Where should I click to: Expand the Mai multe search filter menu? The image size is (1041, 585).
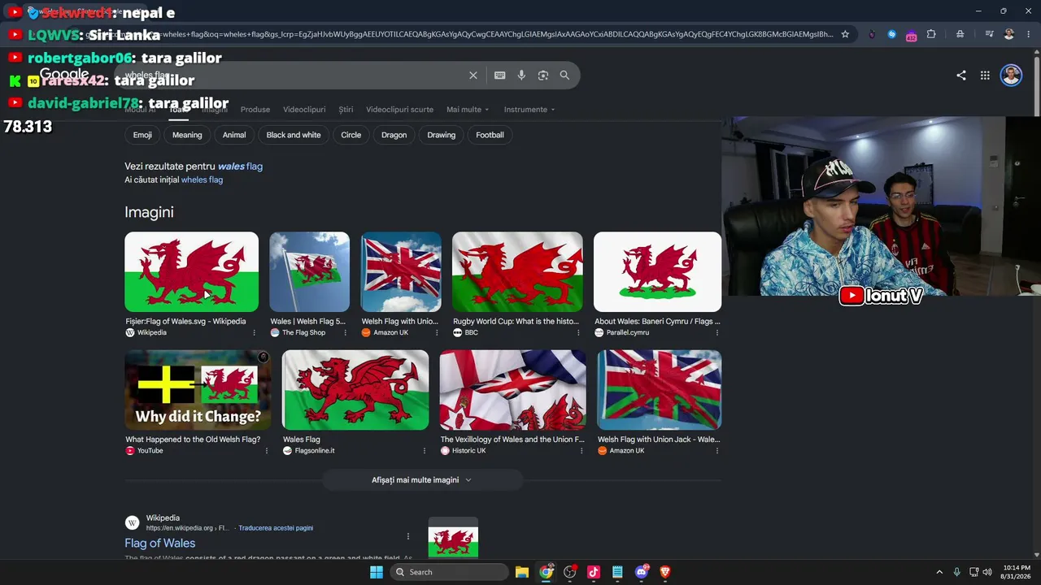coord(468,110)
